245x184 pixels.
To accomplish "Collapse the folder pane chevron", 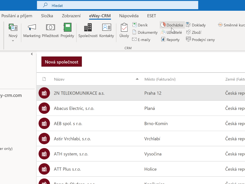I will 32,54.
